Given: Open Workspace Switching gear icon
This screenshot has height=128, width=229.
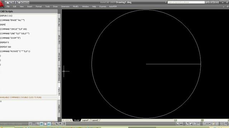Looking at the screenshot, I should [222, 124].
